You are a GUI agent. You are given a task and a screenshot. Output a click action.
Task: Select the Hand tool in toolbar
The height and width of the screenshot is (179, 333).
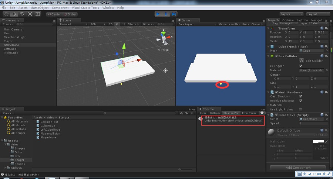[x=6, y=14]
